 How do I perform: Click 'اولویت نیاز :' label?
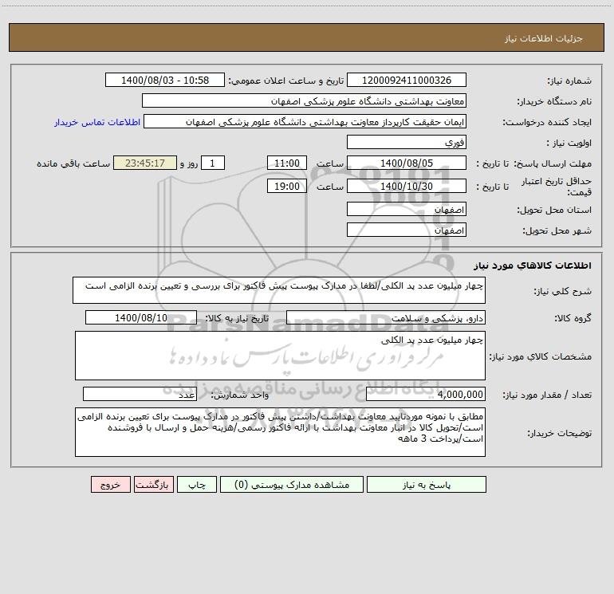pos(569,143)
